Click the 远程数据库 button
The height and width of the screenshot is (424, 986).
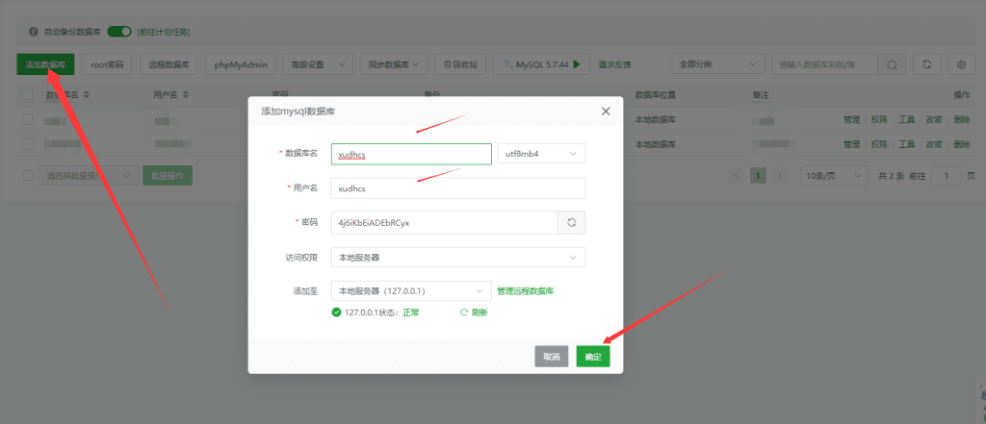[x=169, y=64]
